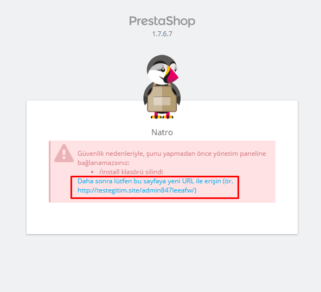Click the puffin mascot image
Screen dimensions: 321x292
(162, 87)
